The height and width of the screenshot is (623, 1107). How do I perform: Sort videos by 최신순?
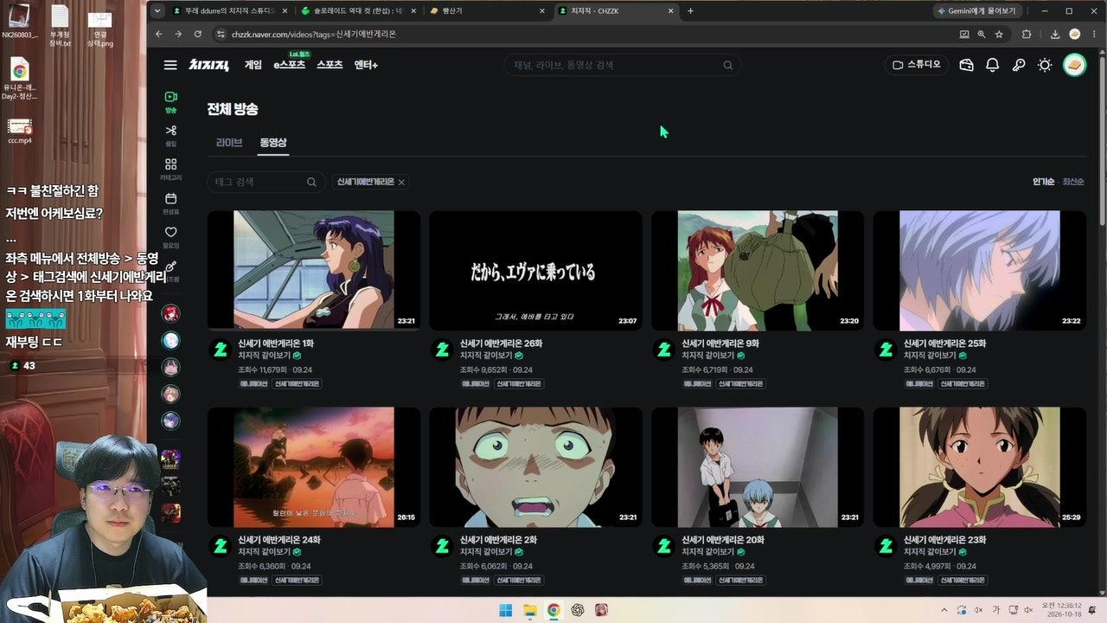(x=1073, y=182)
